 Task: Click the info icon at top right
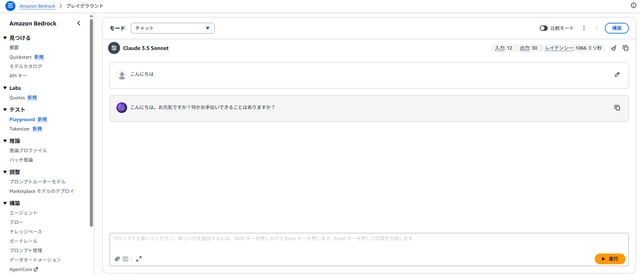tap(634, 5)
